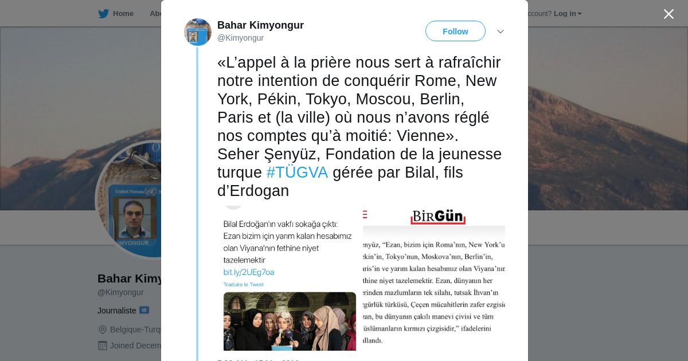Click the UN flag emoji icon
688x361 pixels.
[144, 310]
